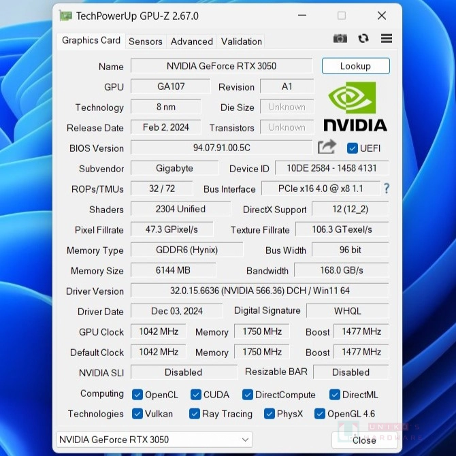Switch to the Graphics Card tab
This screenshot has height=456, width=456.
[x=91, y=40]
